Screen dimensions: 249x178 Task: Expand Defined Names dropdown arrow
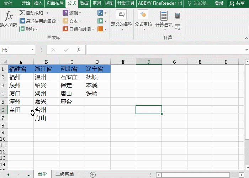122,30
